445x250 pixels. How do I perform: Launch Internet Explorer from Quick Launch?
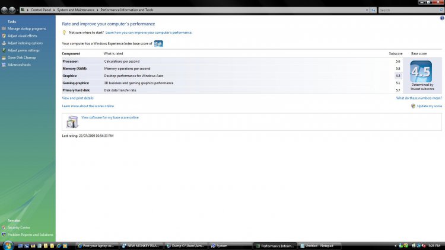coord(59,246)
